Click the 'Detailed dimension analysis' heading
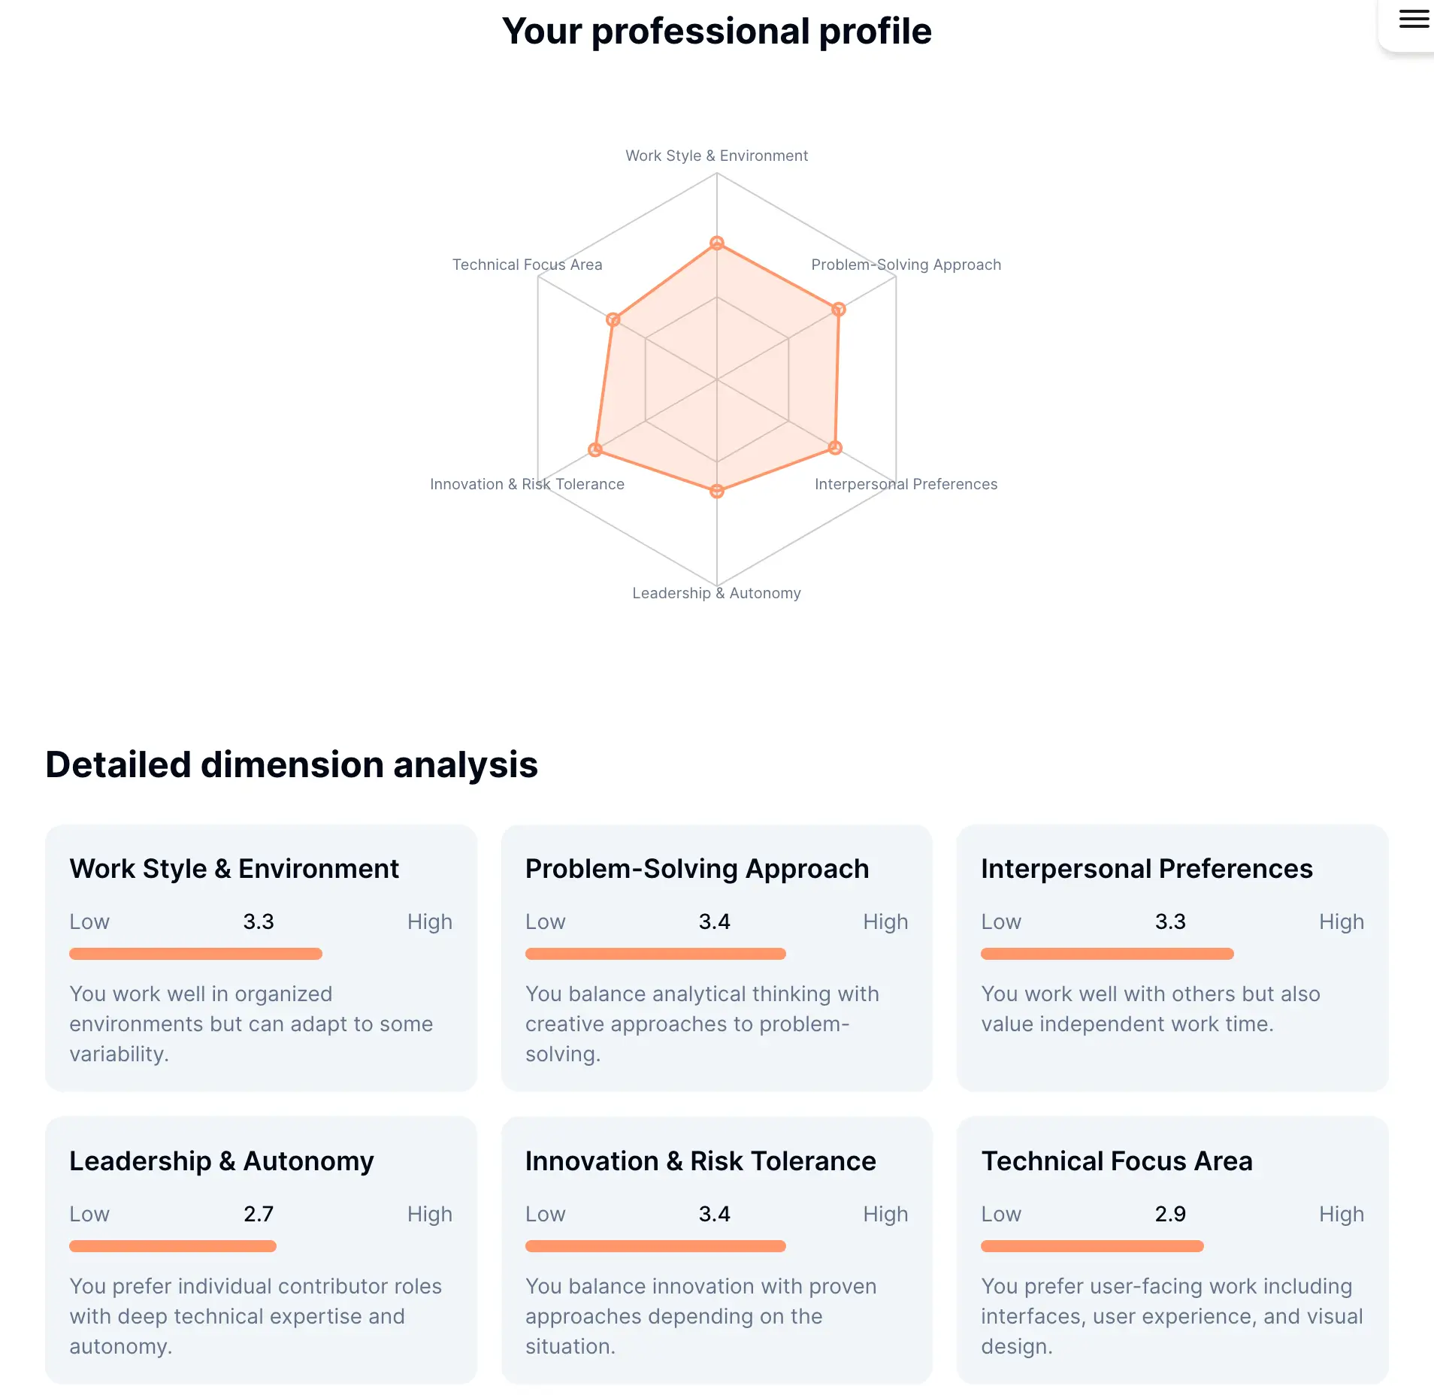 point(292,764)
